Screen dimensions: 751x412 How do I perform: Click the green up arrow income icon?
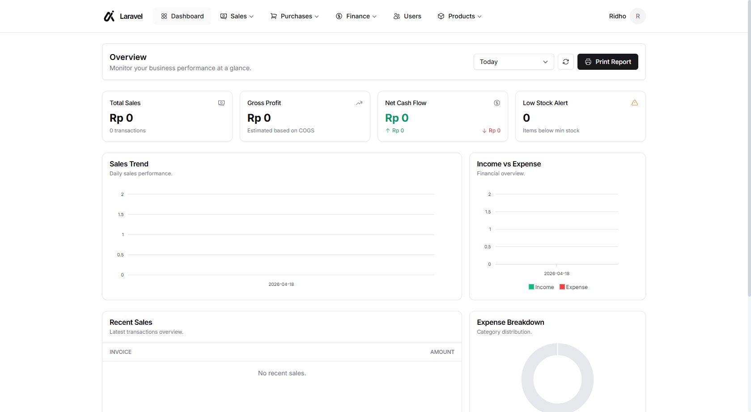[388, 131]
